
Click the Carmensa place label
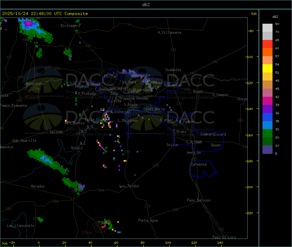(x=199, y=165)
